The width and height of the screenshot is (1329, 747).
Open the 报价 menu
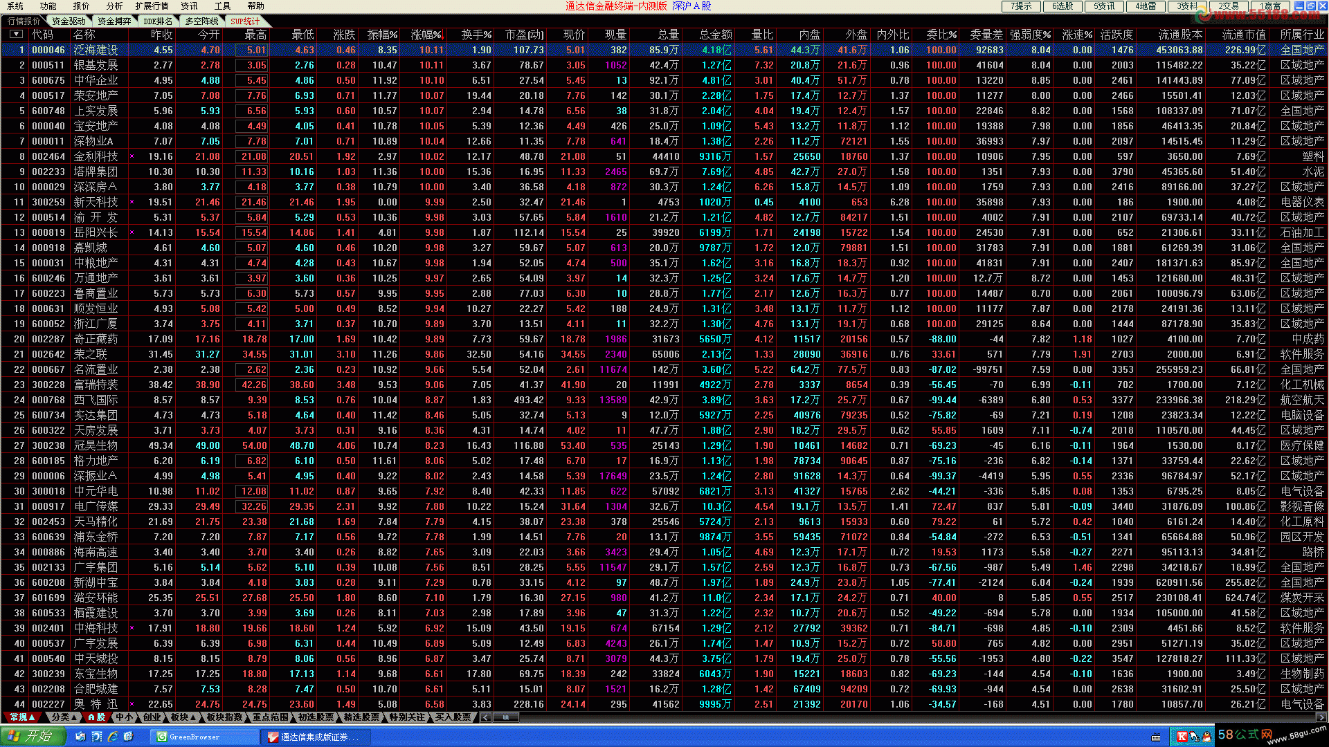tap(81, 6)
